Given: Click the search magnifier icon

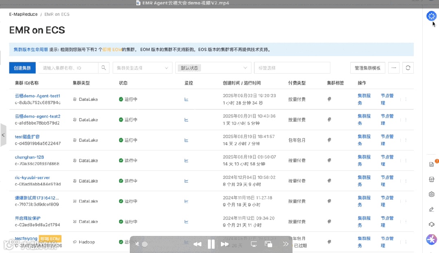Looking at the screenshot, I should click(x=104, y=68).
